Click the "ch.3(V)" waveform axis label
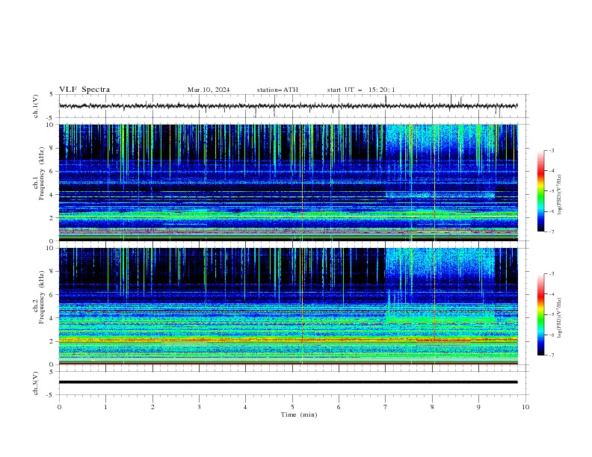Screen dimensions: 592x457 (x=36, y=383)
